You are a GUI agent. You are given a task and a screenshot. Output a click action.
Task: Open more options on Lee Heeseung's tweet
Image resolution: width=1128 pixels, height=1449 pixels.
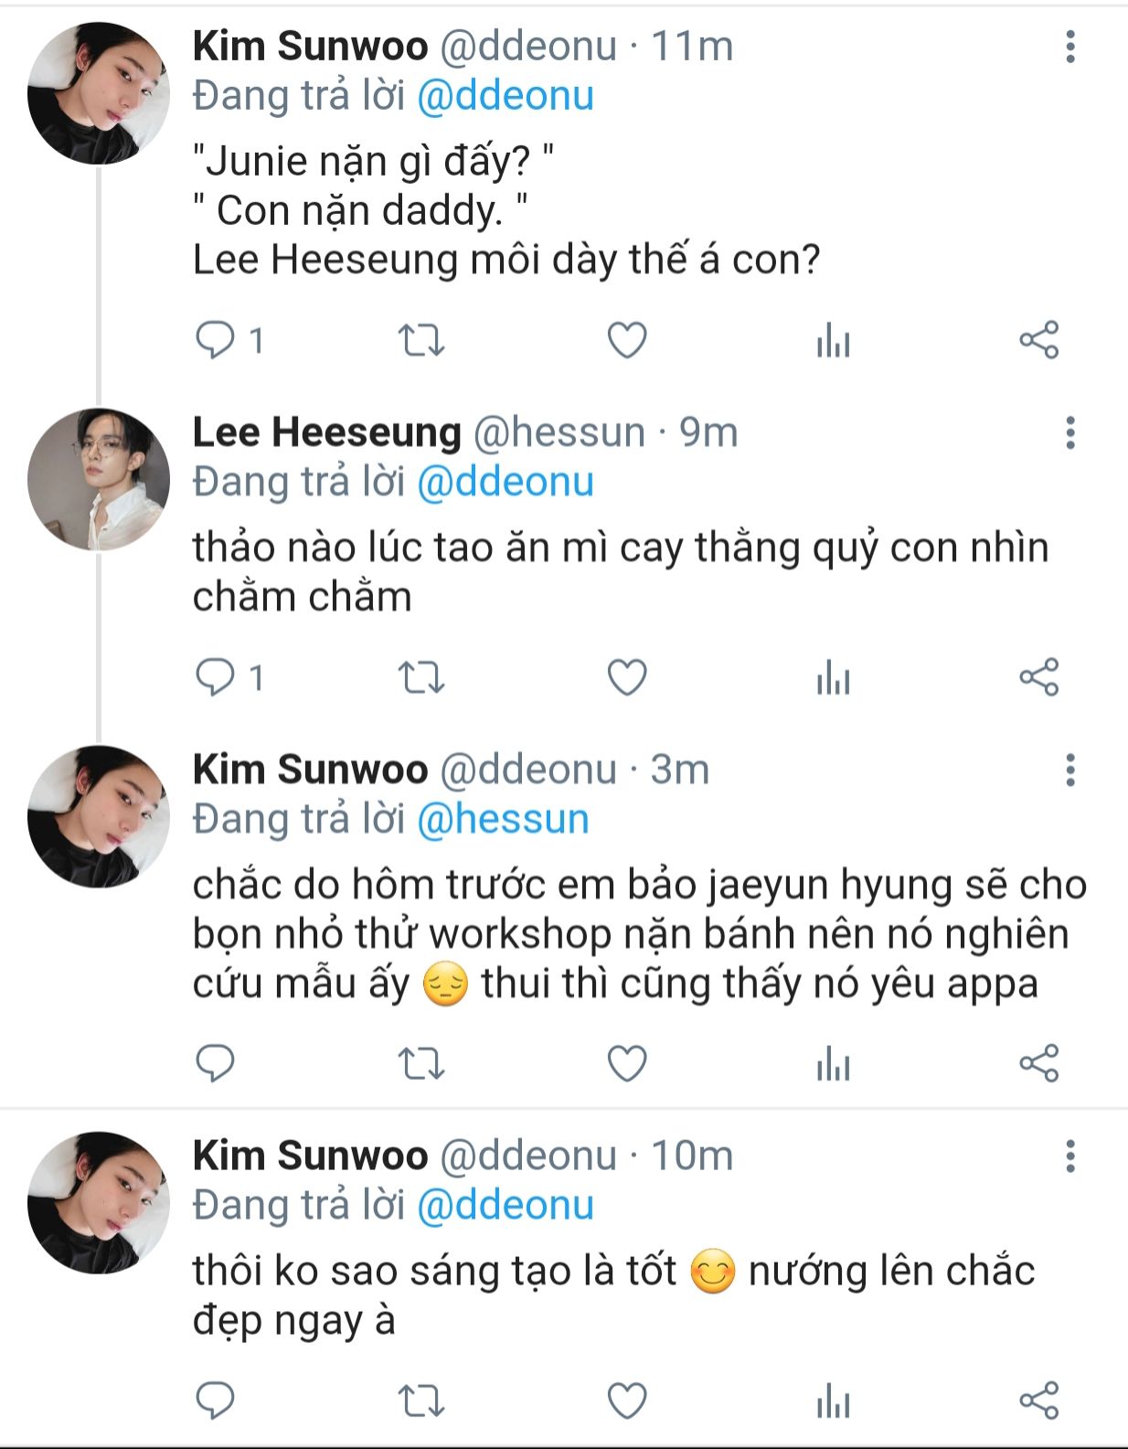point(1069,432)
